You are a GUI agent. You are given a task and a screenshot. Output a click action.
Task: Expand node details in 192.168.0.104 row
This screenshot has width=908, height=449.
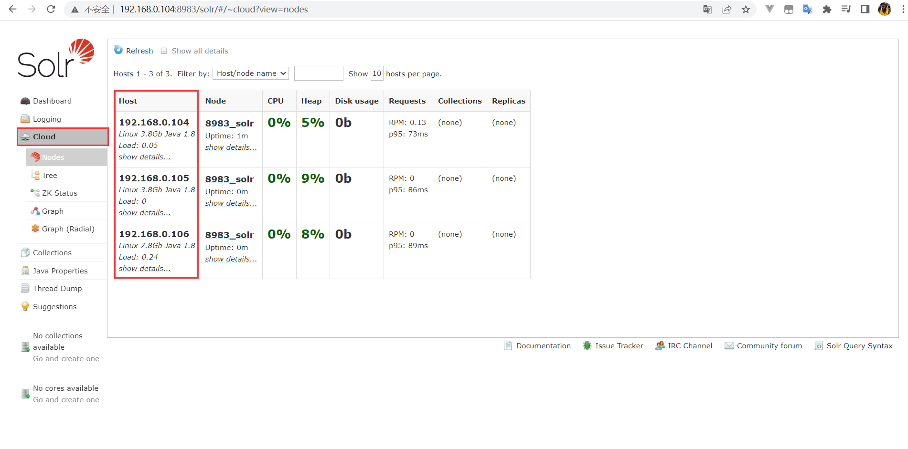pos(231,147)
